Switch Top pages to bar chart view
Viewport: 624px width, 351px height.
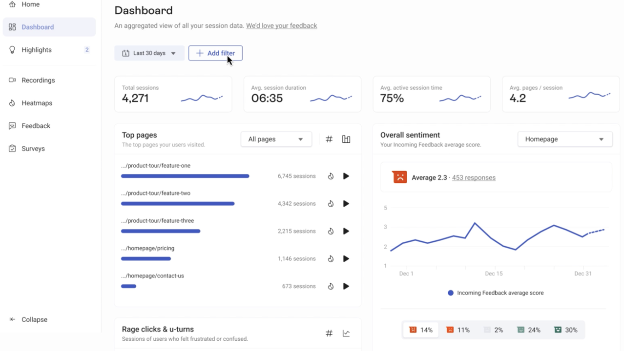[346, 139]
